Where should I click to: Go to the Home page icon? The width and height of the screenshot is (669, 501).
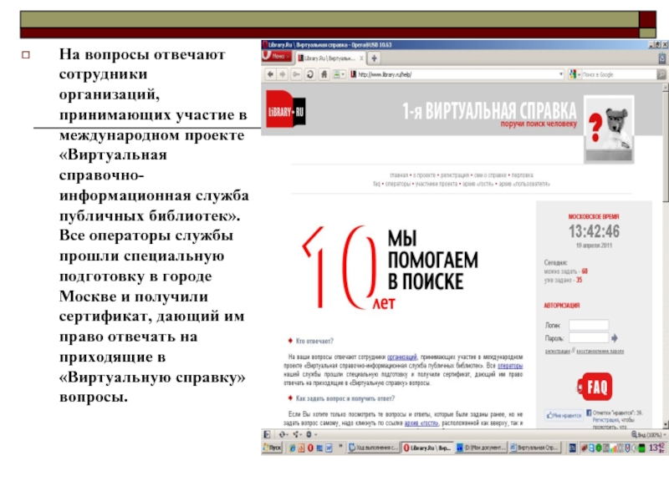pyautogui.click(x=324, y=74)
